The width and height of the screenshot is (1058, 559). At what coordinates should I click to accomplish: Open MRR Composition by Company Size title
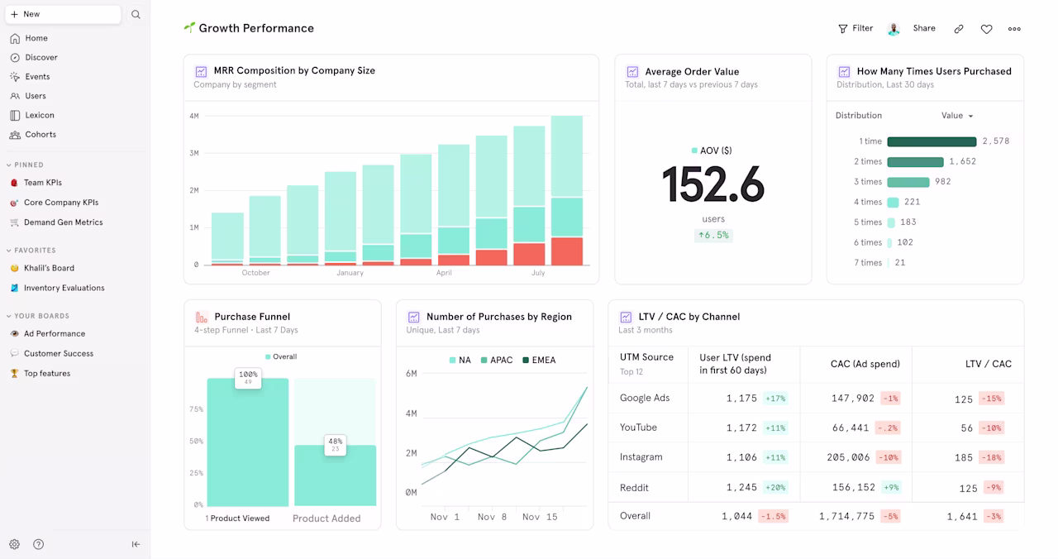click(x=294, y=71)
